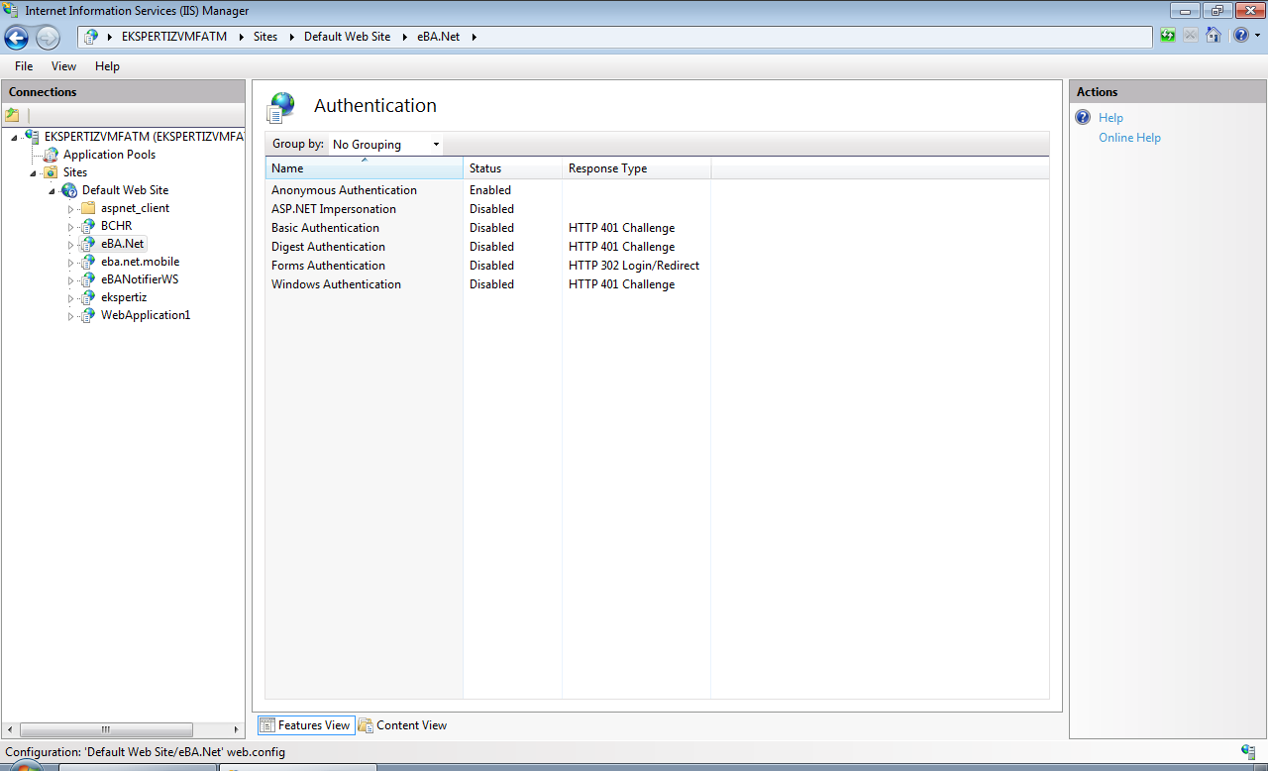Switch to the Content View tab
This screenshot has width=1268, height=771.
(403, 725)
